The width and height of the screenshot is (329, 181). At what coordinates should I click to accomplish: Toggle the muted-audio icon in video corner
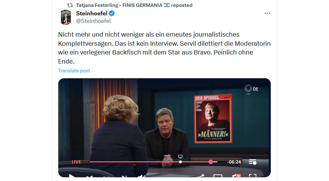256,89
